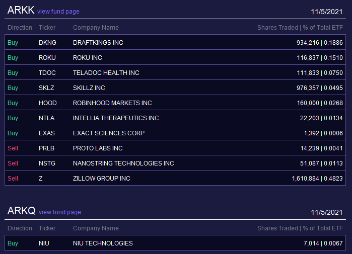Click the NTLA ticker
Image resolution: width=352 pixels, height=254 pixels.
point(46,118)
